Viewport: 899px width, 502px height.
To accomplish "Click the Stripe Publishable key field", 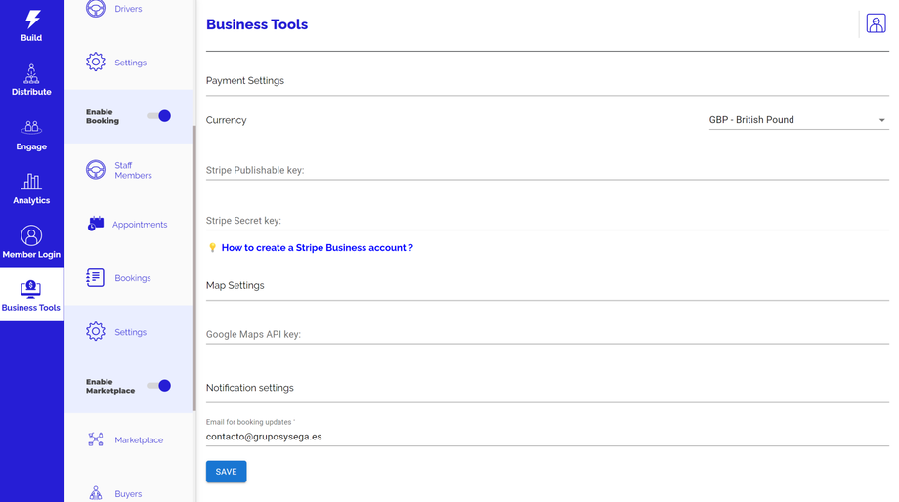I will 547,170.
